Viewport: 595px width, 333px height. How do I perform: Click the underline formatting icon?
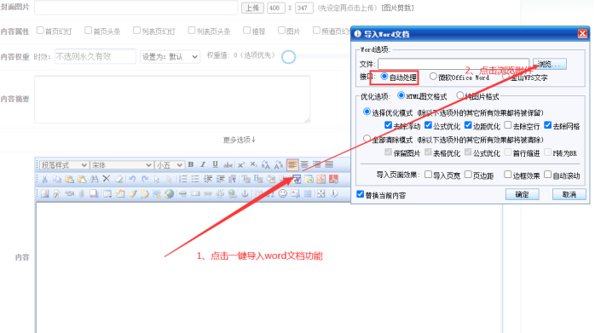point(215,164)
